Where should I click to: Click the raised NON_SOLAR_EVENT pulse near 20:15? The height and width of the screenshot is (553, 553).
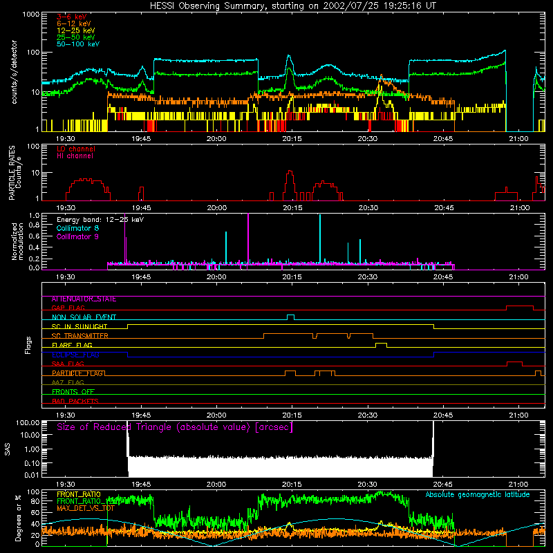pos(290,317)
